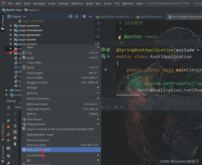This screenshot has width=202, height=165.
Task: Click the Mute Breakpoints icon
Action: point(8,140)
